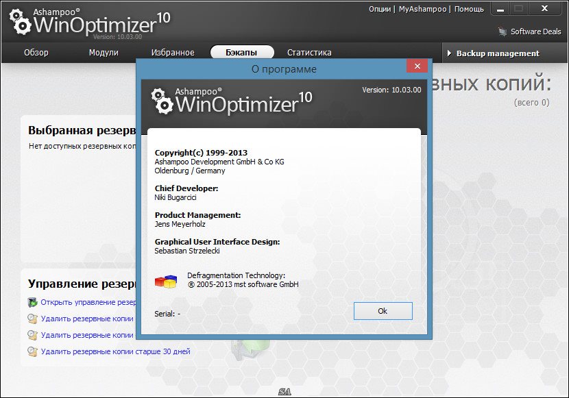
Task: Close the WinOptimizer main window
Action: (x=545, y=9)
